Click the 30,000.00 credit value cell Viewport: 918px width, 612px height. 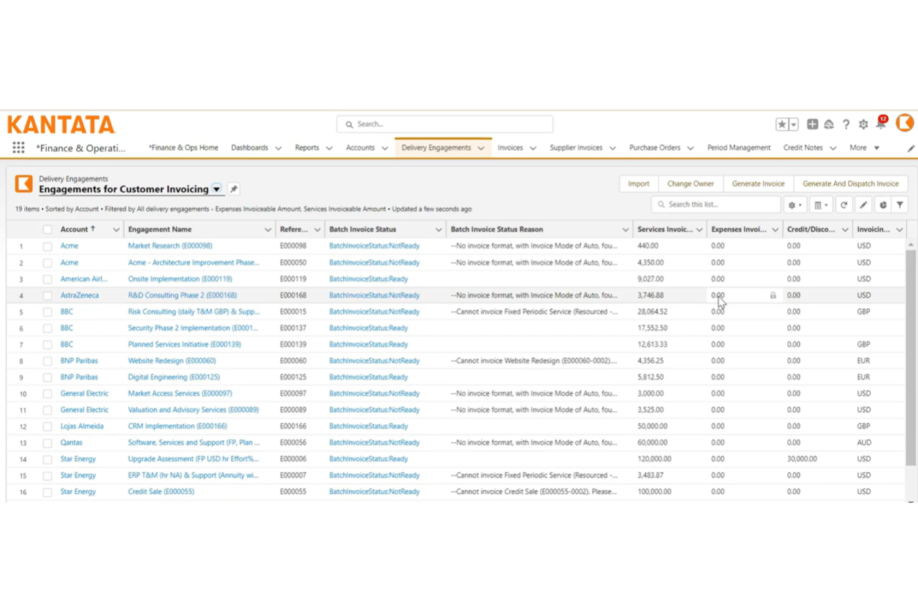(802, 459)
